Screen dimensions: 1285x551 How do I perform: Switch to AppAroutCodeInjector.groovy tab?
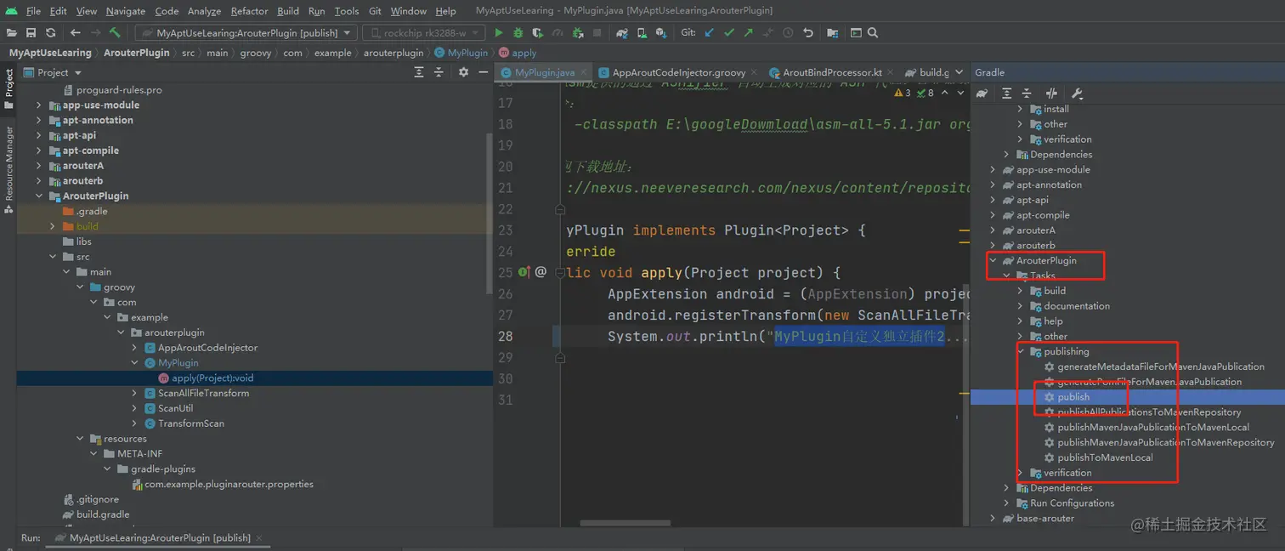[x=677, y=73]
